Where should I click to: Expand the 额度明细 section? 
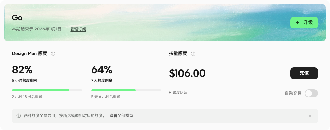tap(178, 92)
